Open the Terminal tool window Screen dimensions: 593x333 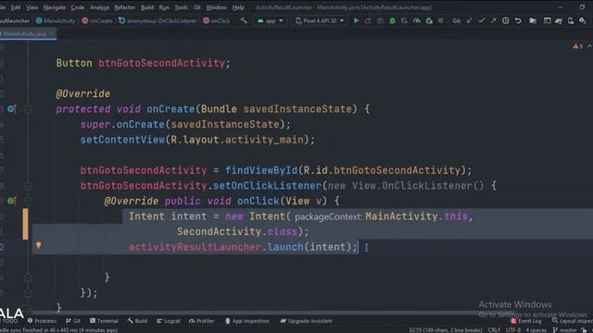point(104,321)
